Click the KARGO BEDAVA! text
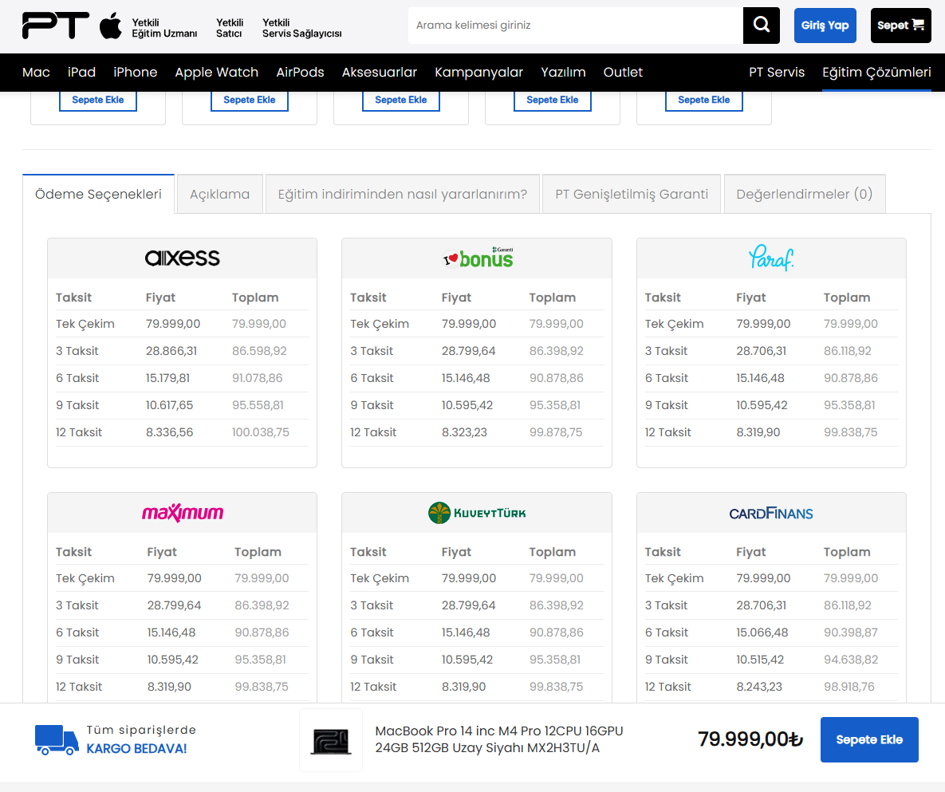The width and height of the screenshot is (945, 792). point(136,749)
